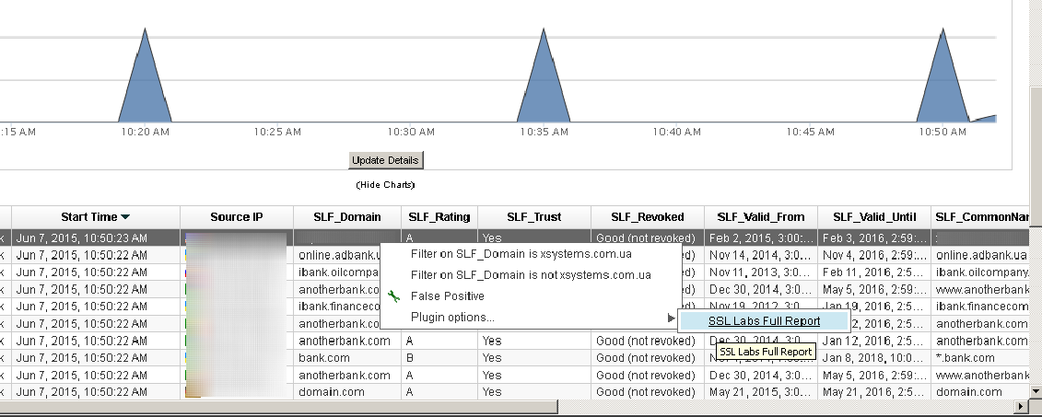Sort by the SLF_Rating column header
The image size is (1042, 417).
coord(439,217)
